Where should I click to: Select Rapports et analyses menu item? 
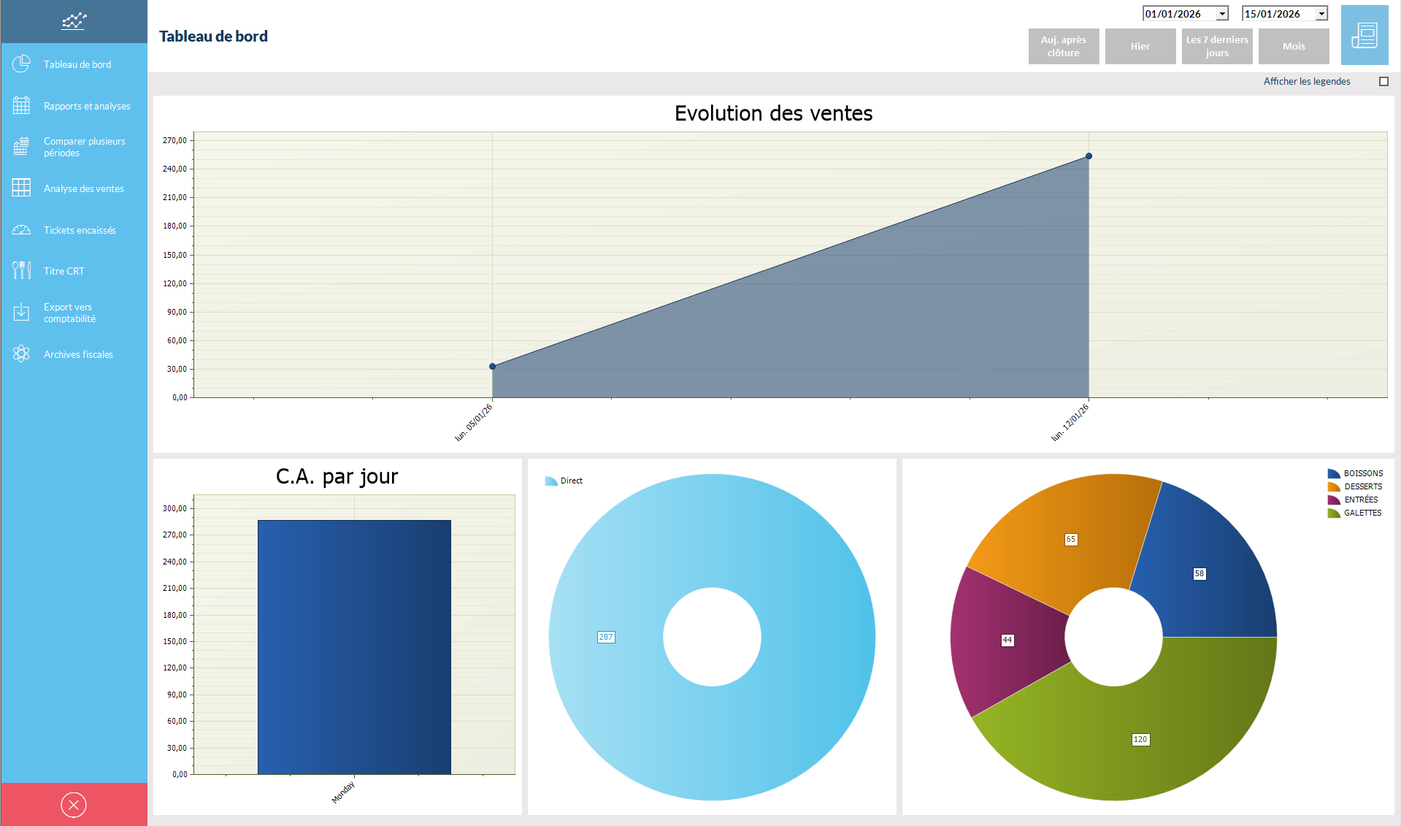tap(87, 106)
